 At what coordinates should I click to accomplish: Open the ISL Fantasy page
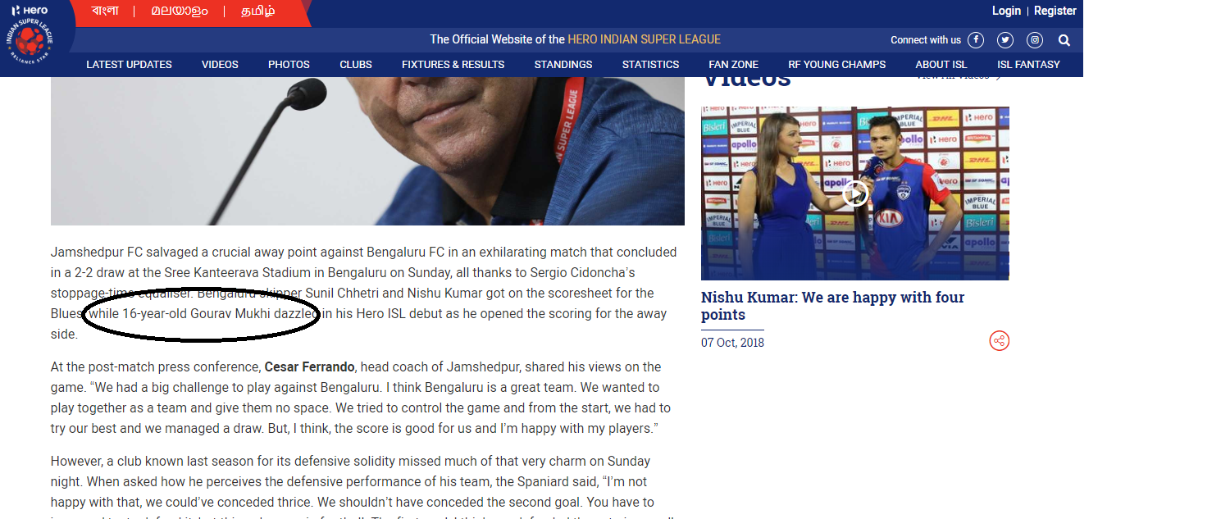[x=1028, y=65]
